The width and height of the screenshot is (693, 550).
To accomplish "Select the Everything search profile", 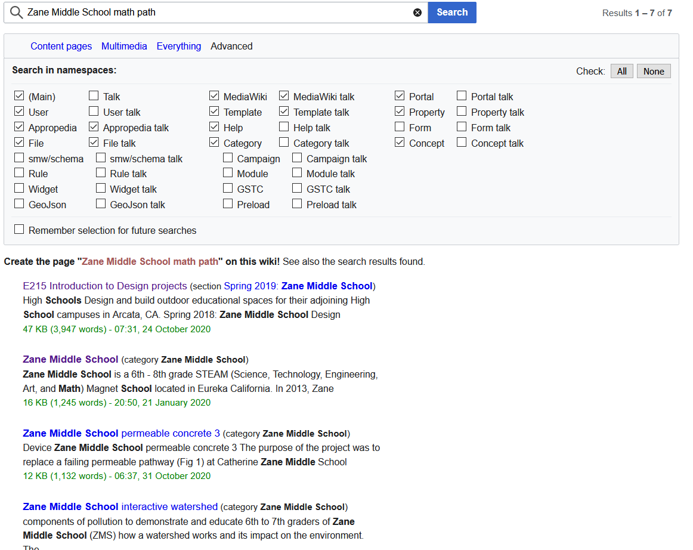I will click(x=178, y=46).
